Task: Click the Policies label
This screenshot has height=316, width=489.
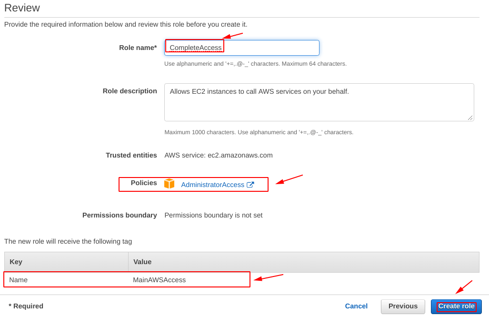Action: 144,183
